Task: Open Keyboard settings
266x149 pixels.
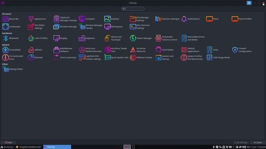Action: click(x=87, y=38)
